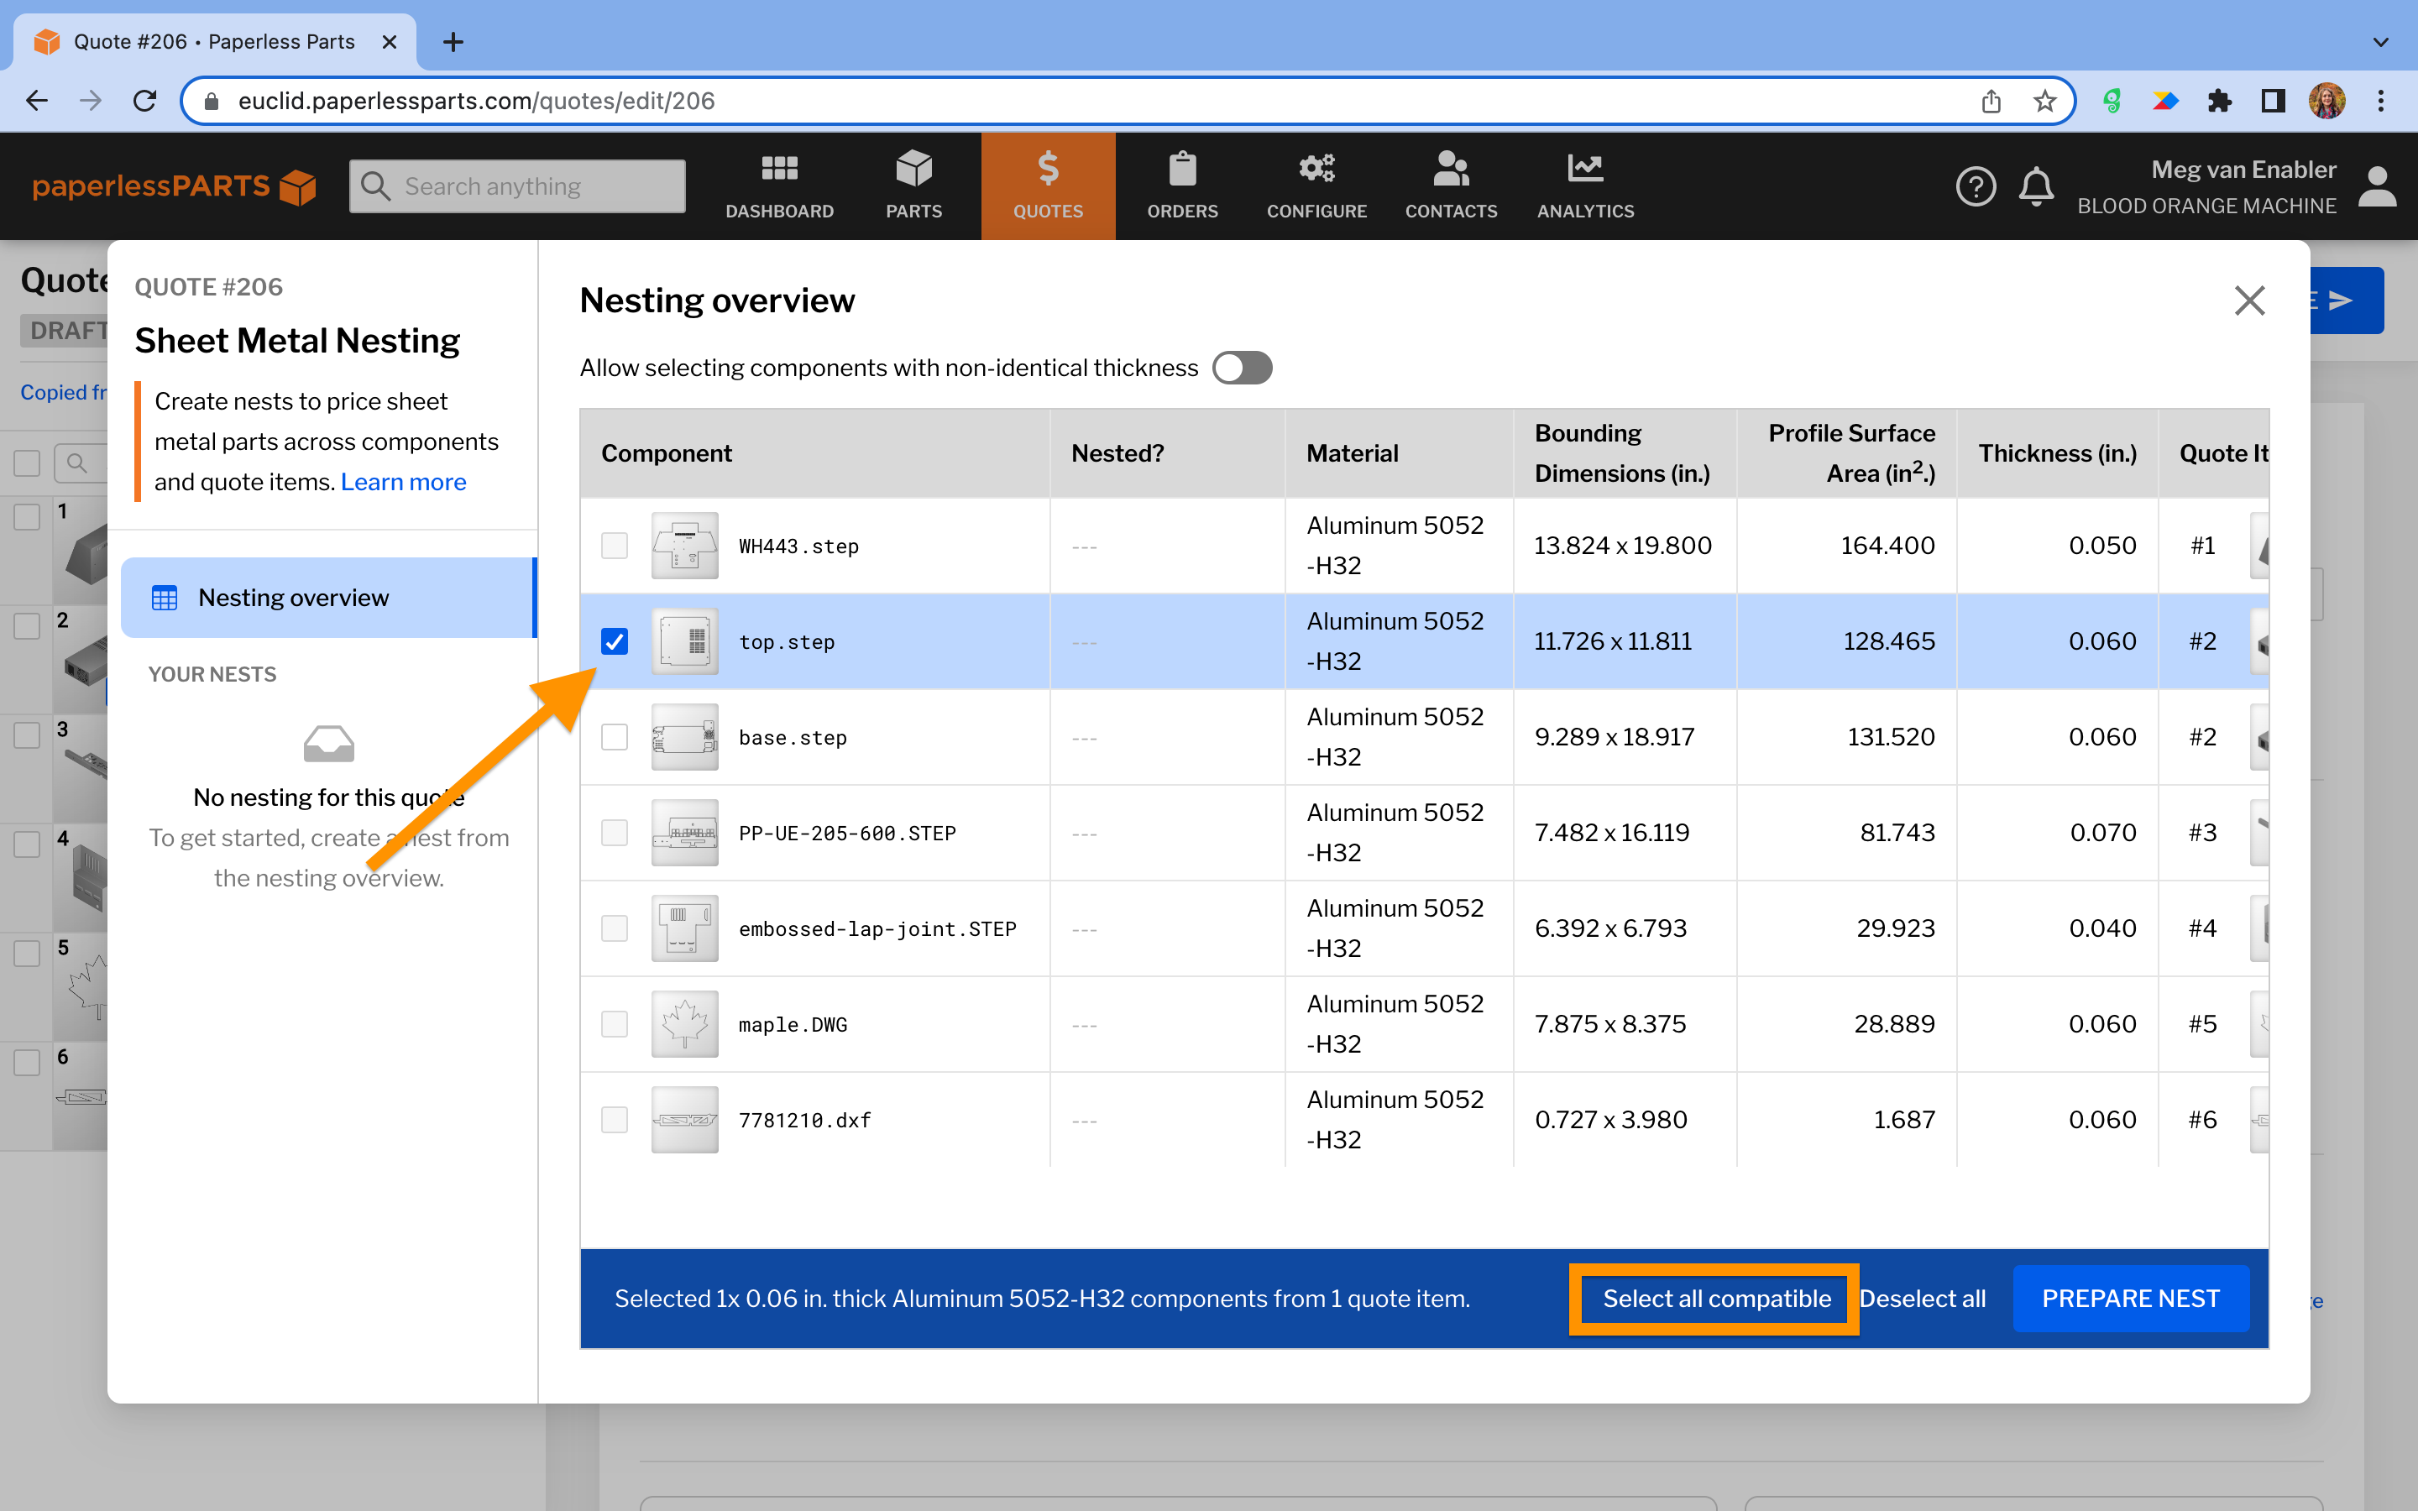Open the Dashboard grid icon

tap(779, 170)
